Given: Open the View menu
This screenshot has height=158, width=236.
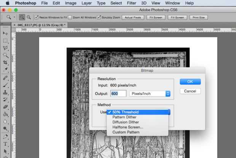Looking at the screenshot, I should (156, 3).
